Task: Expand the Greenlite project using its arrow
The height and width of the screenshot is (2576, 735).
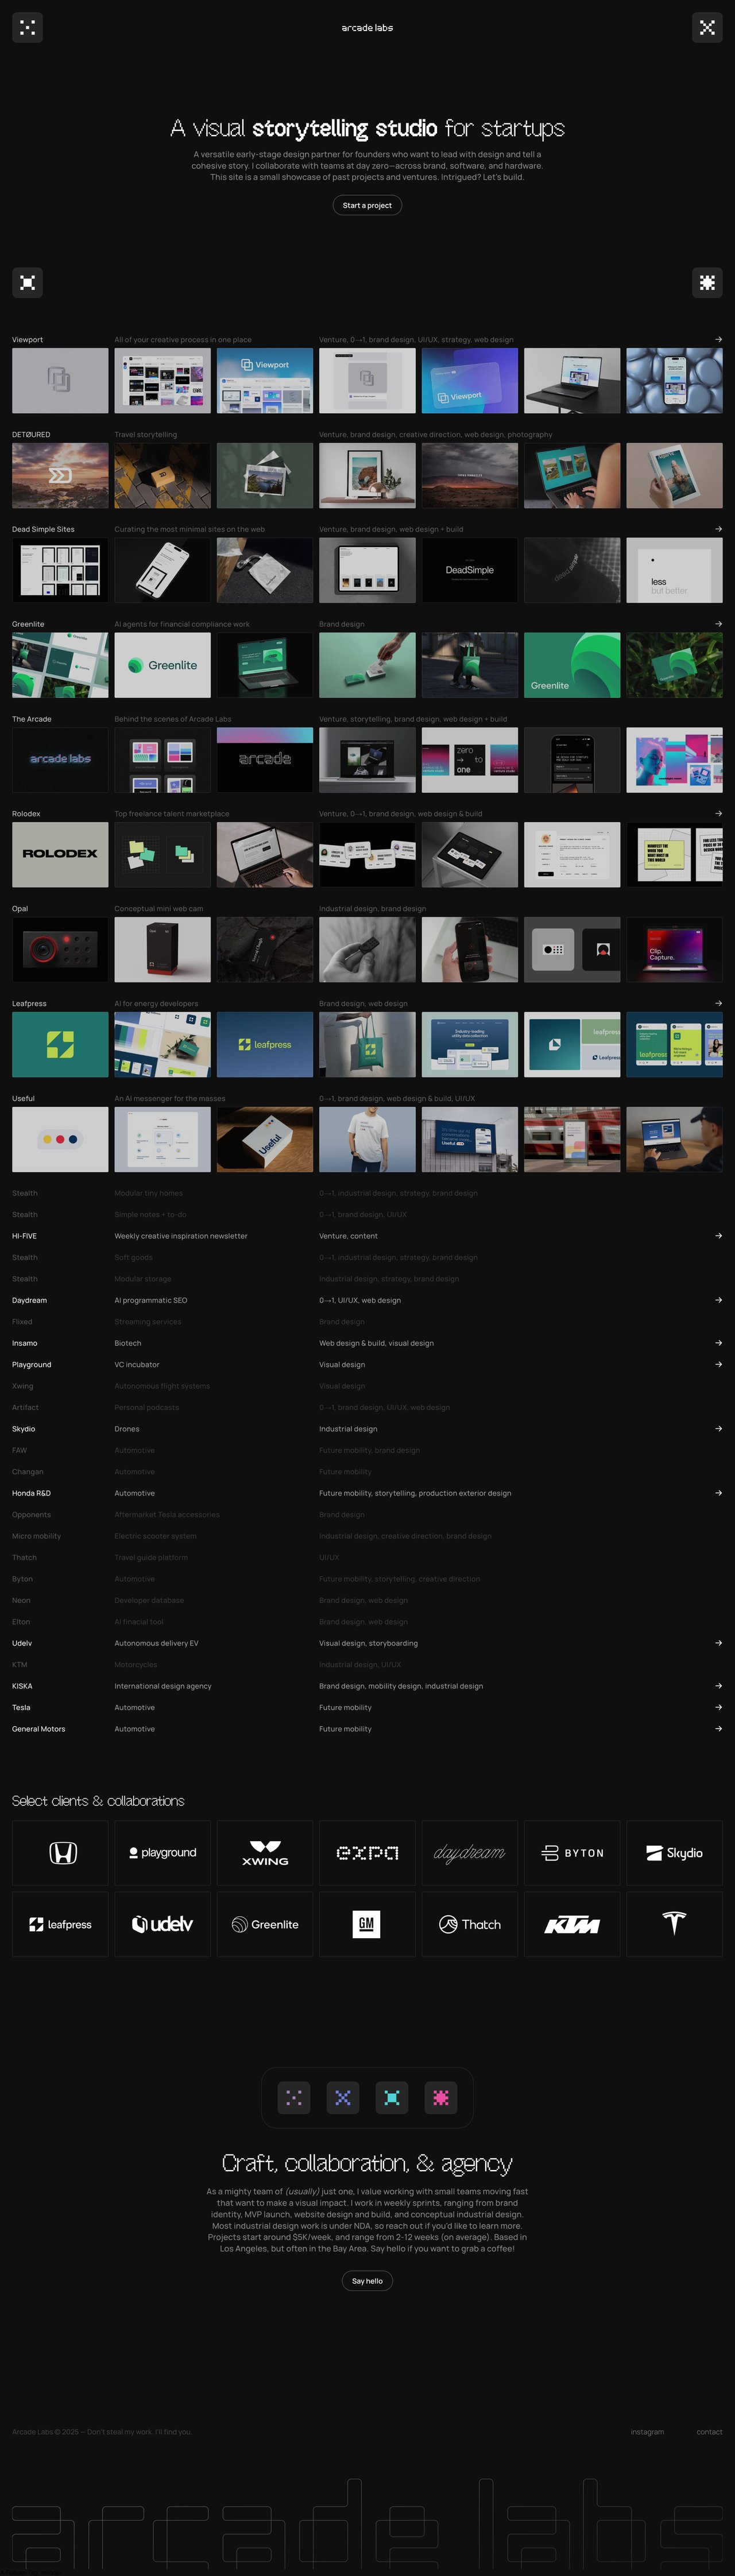Action: tap(718, 624)
